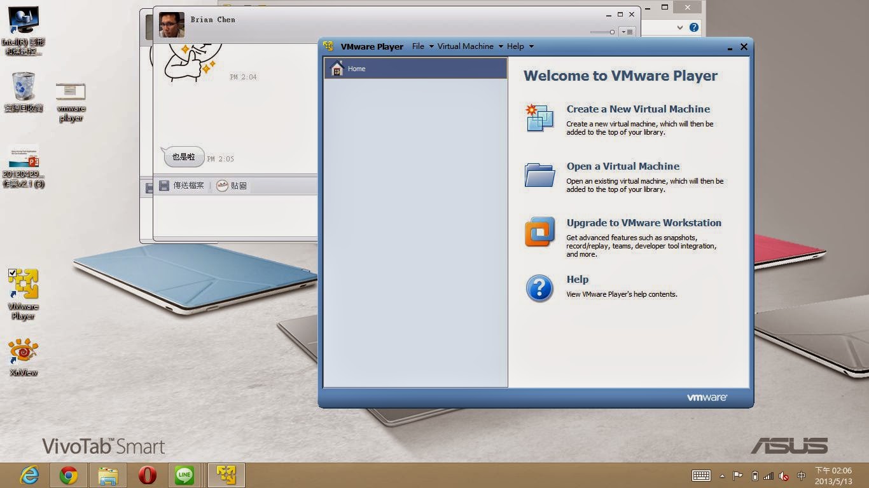Open the chat window options dropdown button
The height and width of the screenshot is (488, 869).
tap(627, 32)
